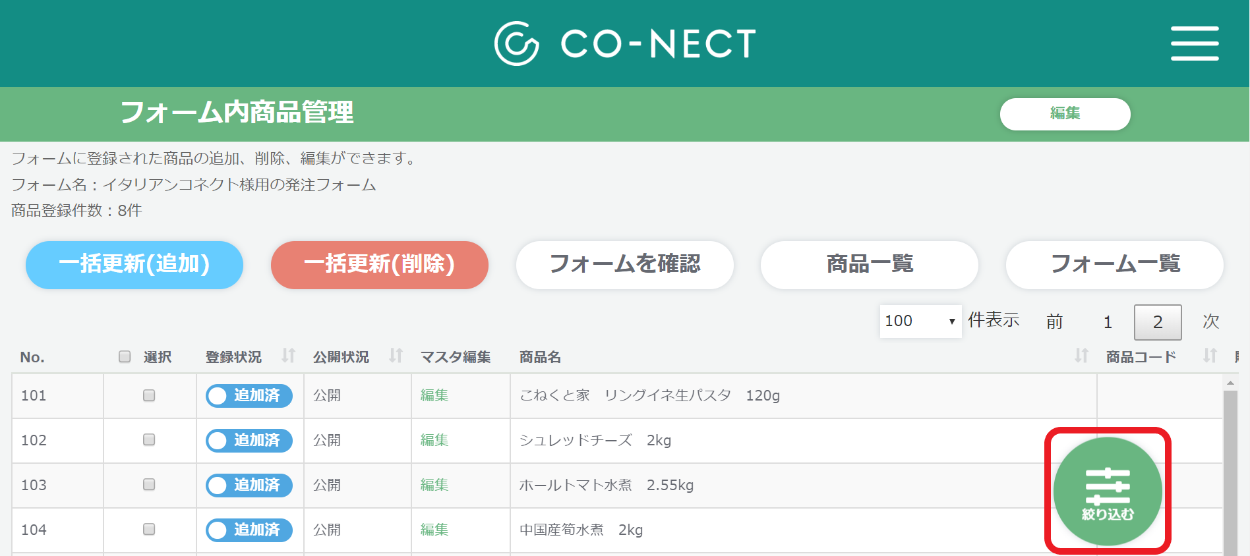Go to page 1 of pagination
Viewport: 1250px width, 556px height.
pyautogui.click(x=1108, y=322)
